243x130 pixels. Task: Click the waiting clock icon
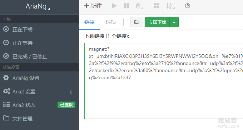tap(6, 43)
